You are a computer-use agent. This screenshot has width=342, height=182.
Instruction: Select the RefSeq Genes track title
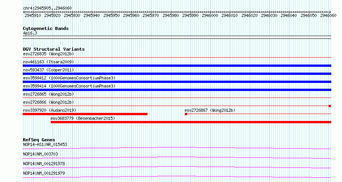point(39,140)
